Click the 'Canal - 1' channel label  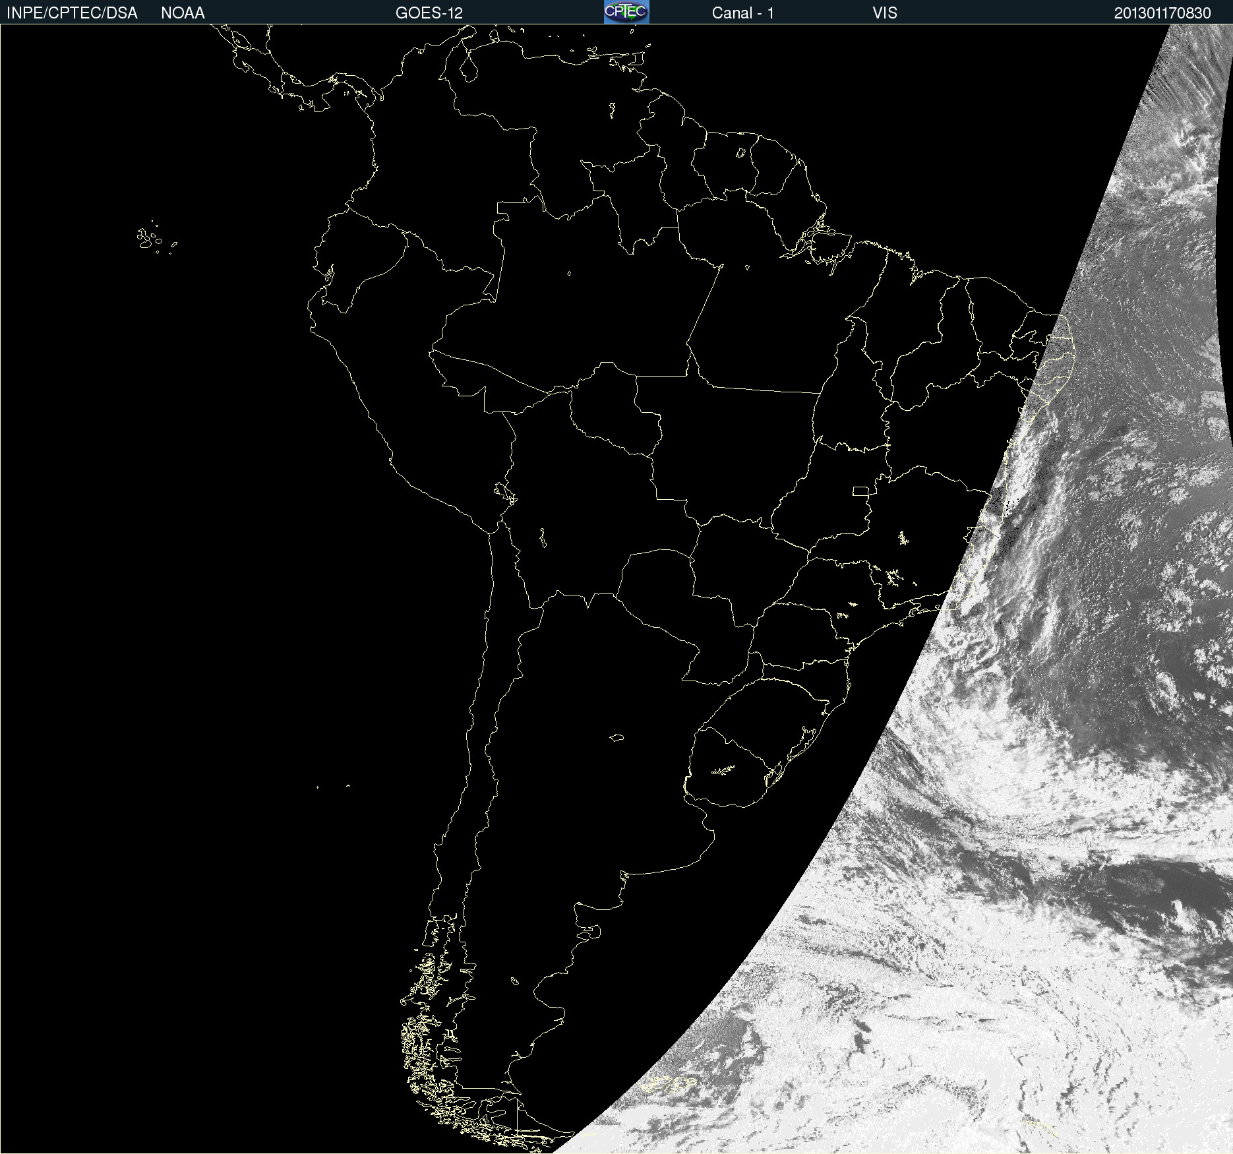743,13
